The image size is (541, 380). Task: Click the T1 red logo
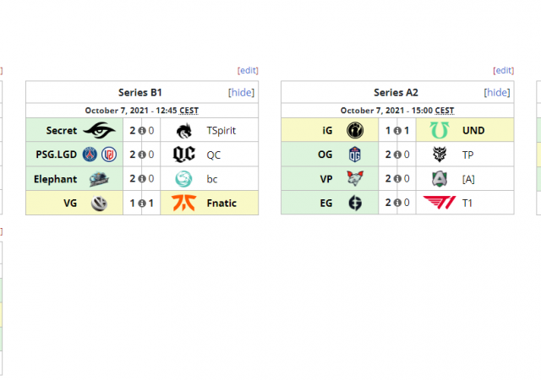click(440, 203)
